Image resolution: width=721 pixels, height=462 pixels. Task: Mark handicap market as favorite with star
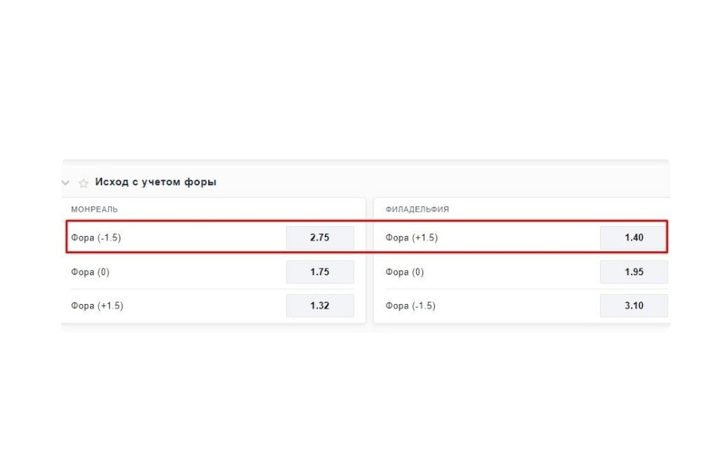(83, 183)
